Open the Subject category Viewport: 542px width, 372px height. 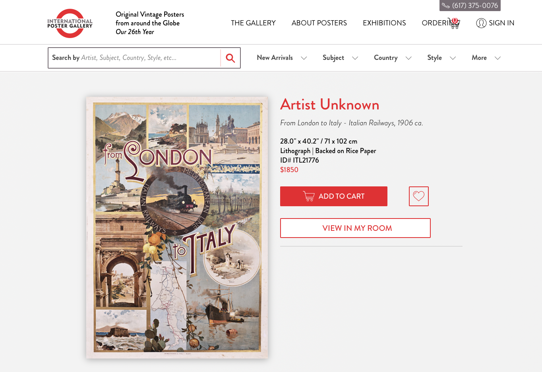[x=333, y=58]
